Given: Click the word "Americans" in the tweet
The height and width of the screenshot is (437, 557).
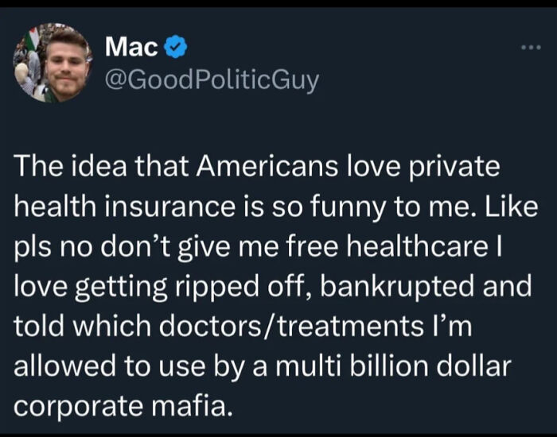Looking at the screenshot, I should click(x=267, y=166).
